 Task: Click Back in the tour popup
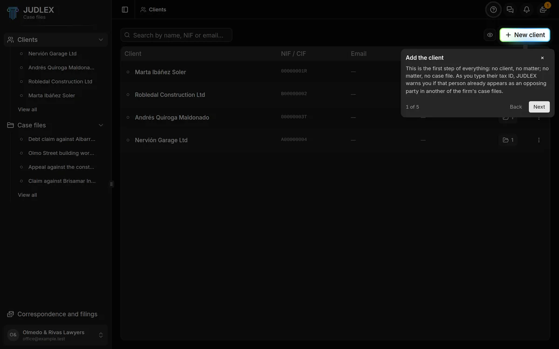pyautogui.click(x=516, y=107)
